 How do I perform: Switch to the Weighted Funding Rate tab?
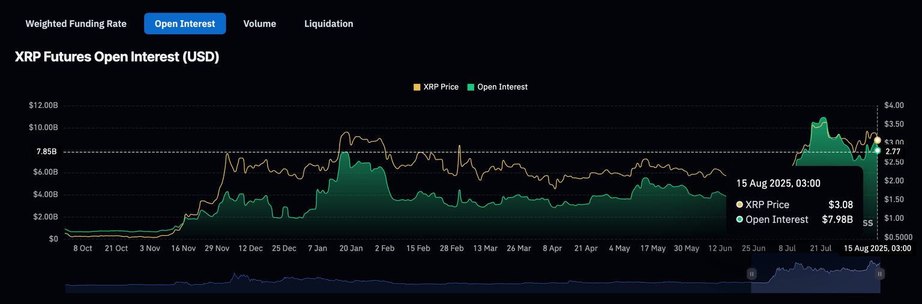coord(76,24)
